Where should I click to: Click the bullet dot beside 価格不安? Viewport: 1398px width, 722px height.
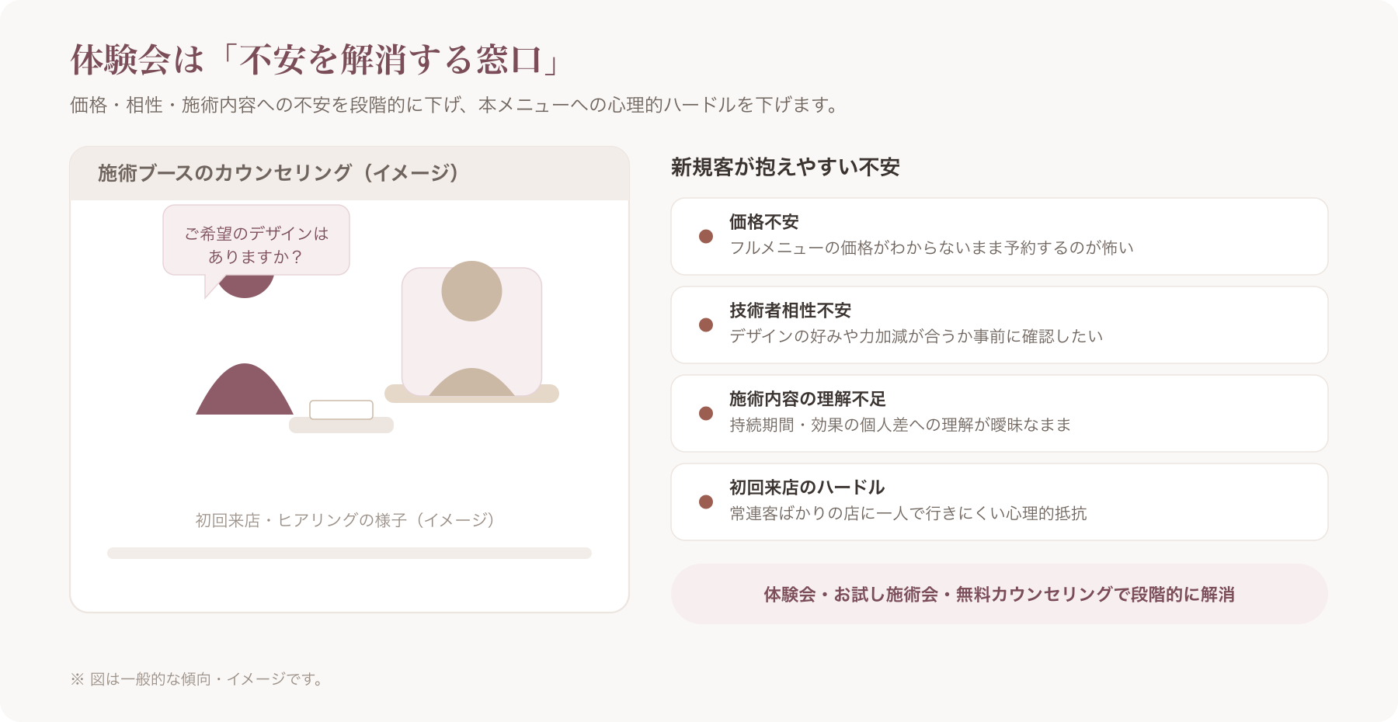coord(706,236)
